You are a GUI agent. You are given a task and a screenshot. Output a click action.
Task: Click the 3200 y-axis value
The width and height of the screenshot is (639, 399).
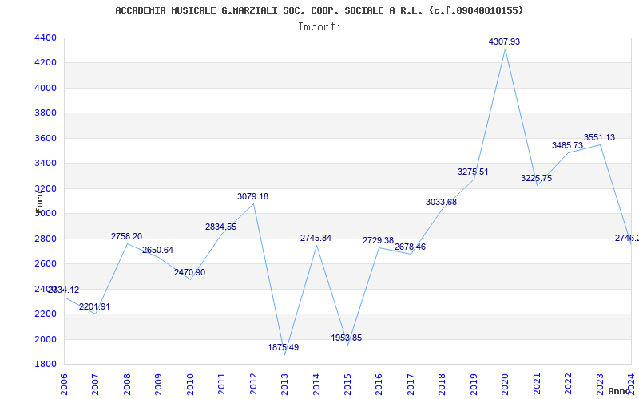(46, 188)
